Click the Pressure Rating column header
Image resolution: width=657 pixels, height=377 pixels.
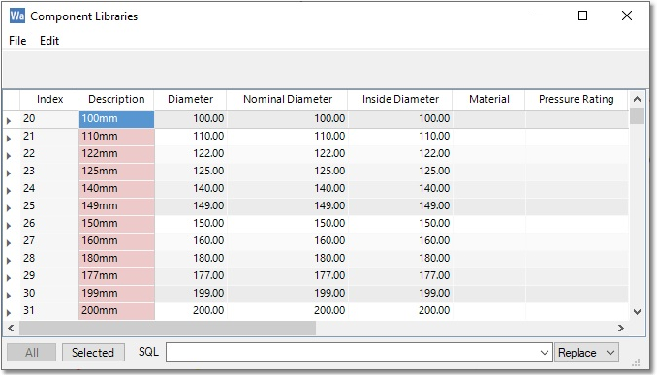pos(577,99)
